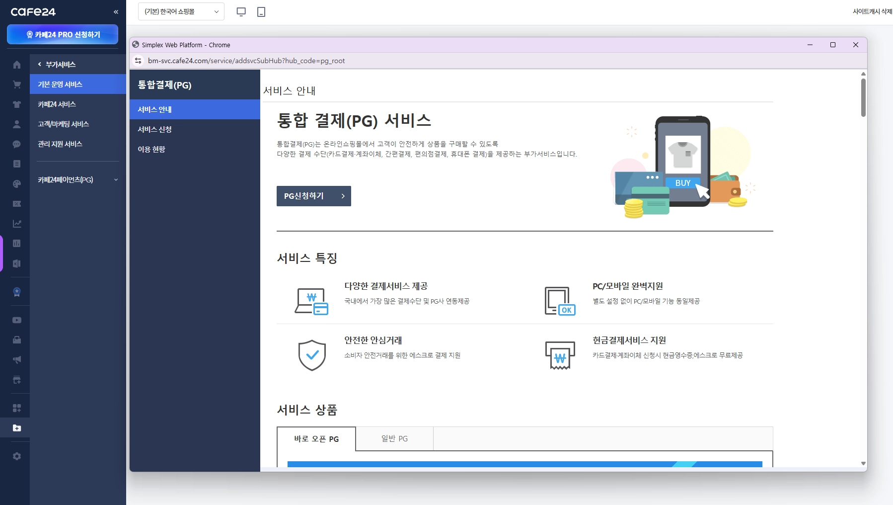Click 현금결제서비스 지원 title text

[629, 340]
